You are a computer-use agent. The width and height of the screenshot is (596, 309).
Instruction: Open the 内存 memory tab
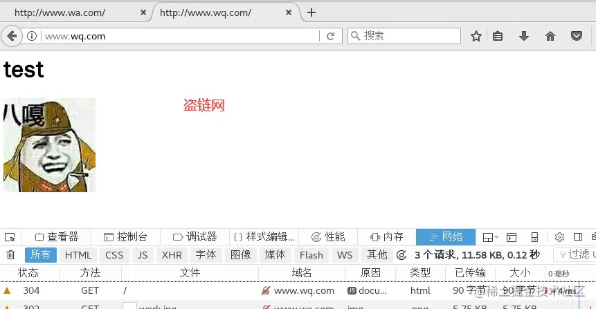(386, 237)
